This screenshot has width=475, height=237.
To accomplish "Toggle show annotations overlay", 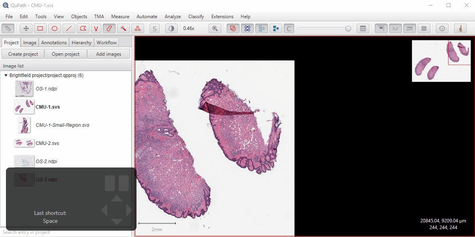I will tap(233, 28).
